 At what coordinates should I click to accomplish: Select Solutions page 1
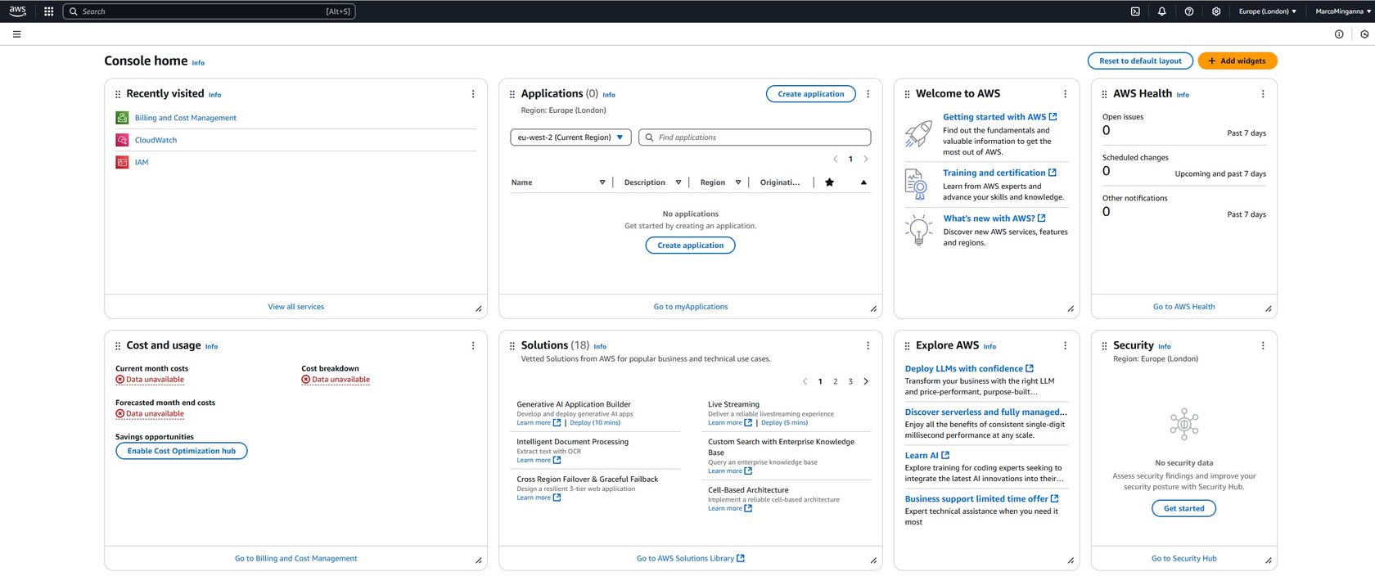820,381
